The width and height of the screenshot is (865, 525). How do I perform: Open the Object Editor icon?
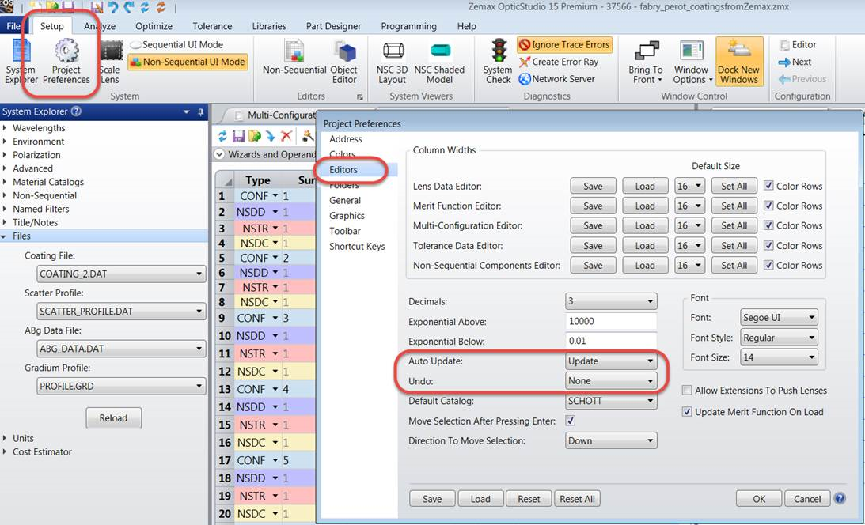(345, 51)
